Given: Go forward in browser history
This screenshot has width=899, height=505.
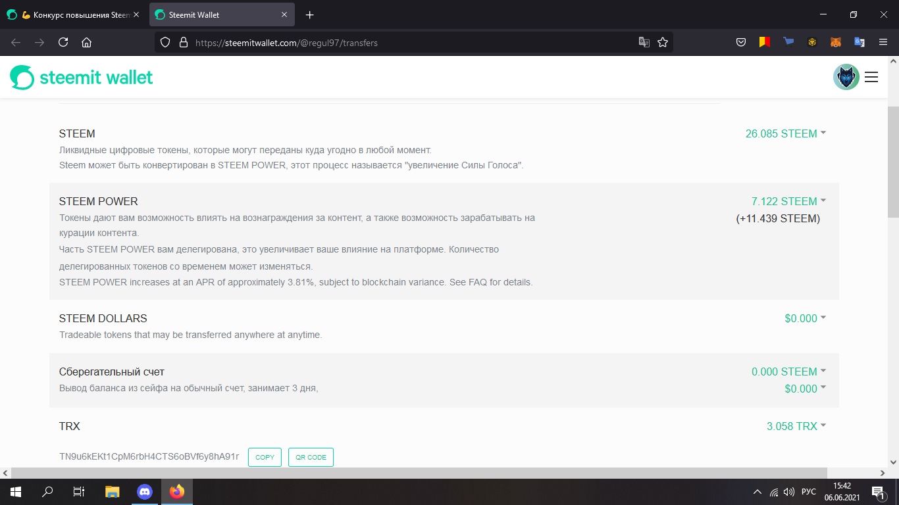Looking at the screenshot, I should pyautogui.click(x=39, y=42).
